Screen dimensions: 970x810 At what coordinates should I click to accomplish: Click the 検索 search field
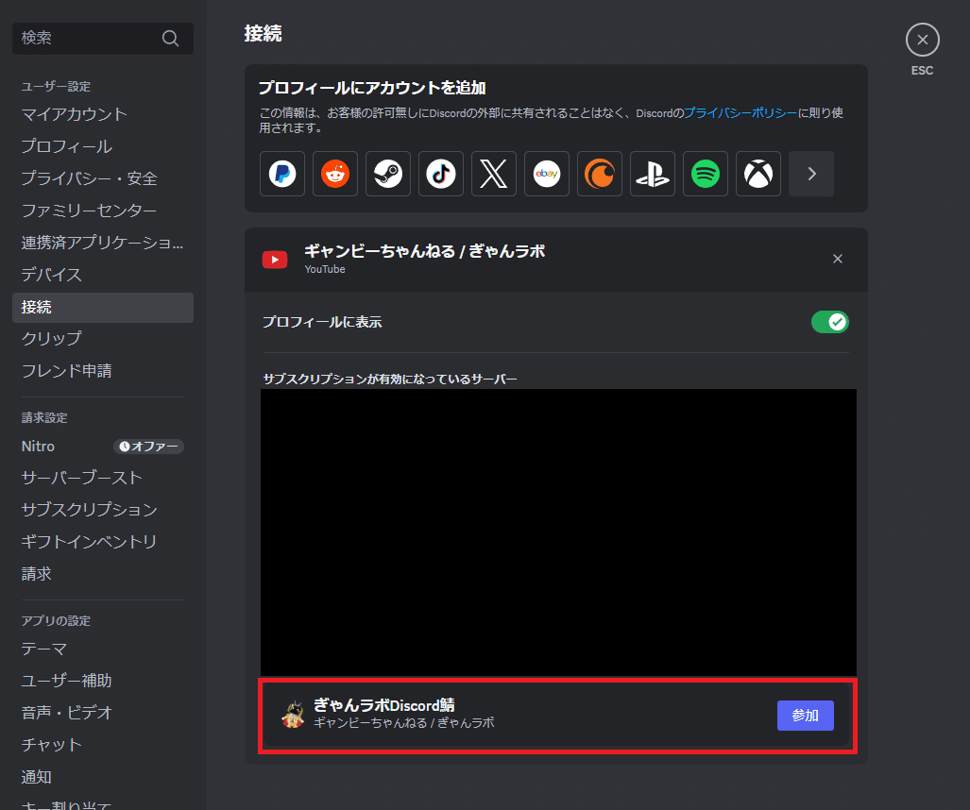click(x=102, y=38)
